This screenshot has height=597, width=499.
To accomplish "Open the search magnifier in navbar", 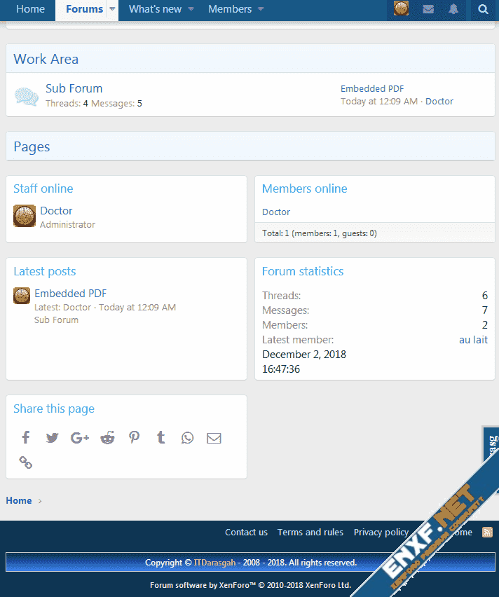I will (x=483, y=9).
